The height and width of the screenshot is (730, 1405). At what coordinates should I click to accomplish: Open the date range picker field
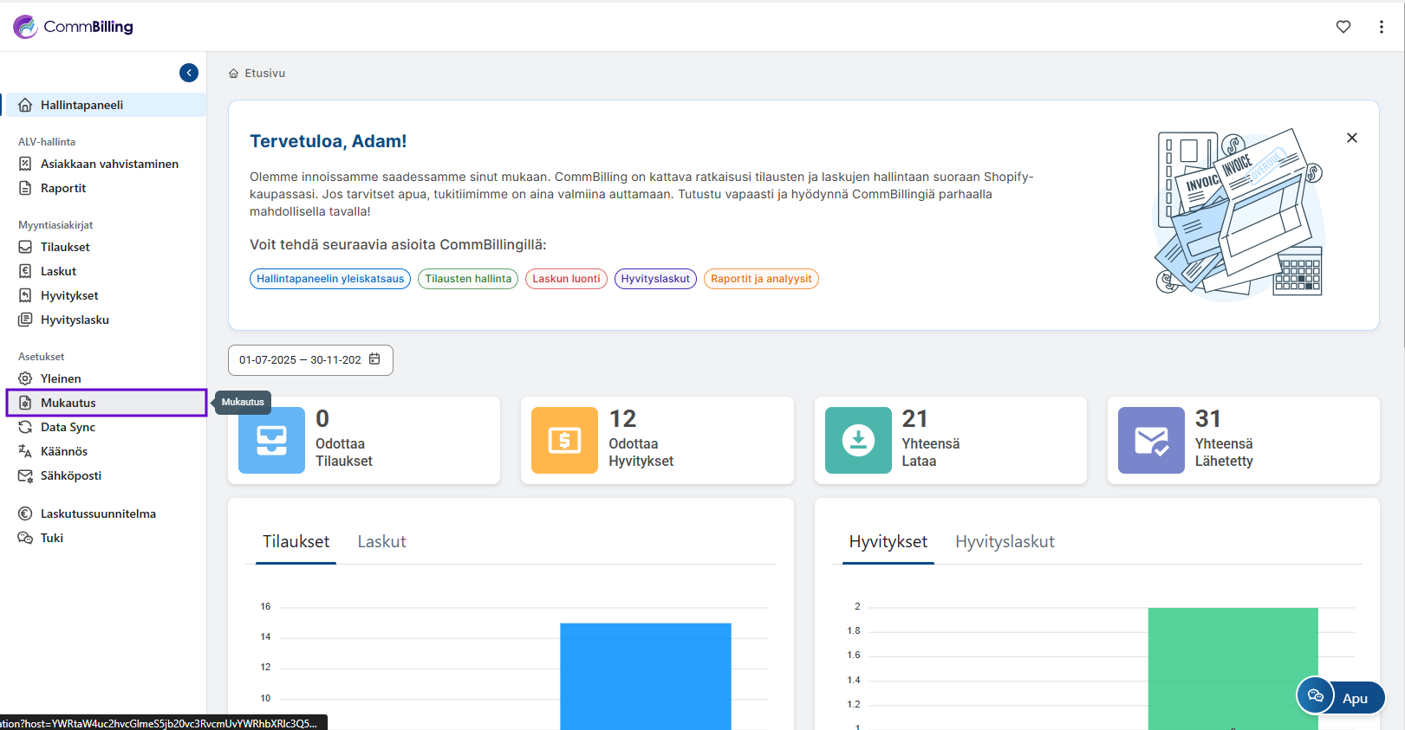pyautogui.click(x=300, y=360)
